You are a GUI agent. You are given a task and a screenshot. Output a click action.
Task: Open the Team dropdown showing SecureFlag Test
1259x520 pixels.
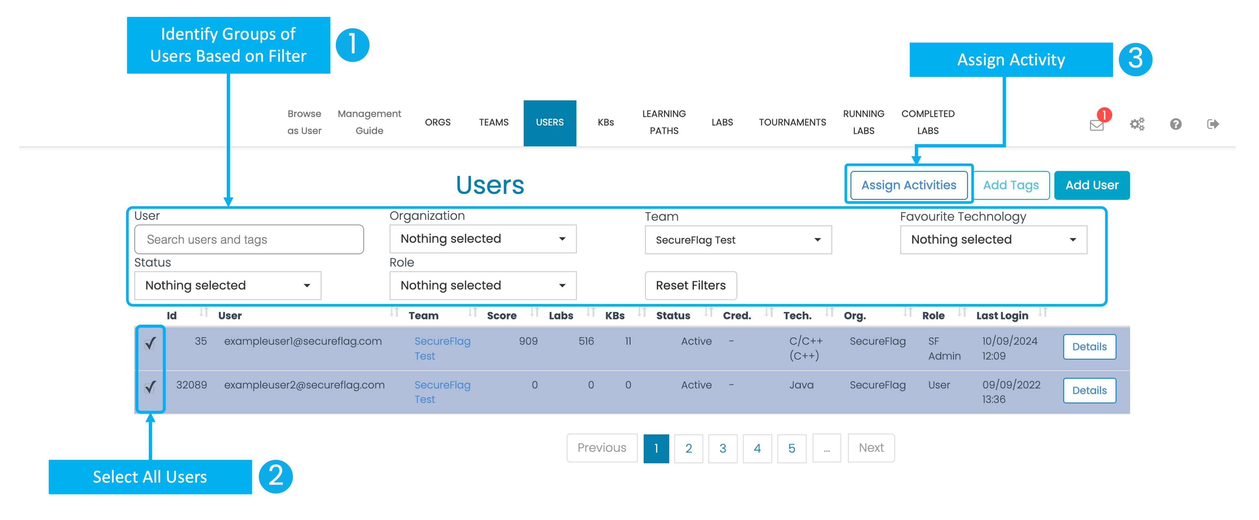click(x=738, y=240)
